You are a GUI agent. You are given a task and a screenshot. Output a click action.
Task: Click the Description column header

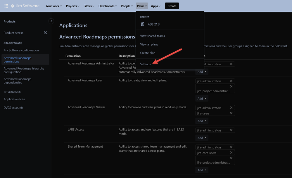pyautogui.click(x=127, y=56)
